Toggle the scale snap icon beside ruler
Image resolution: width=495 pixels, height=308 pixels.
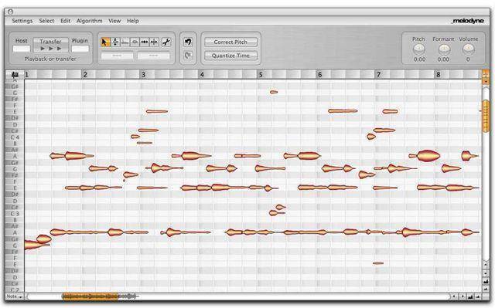point(15,75)
